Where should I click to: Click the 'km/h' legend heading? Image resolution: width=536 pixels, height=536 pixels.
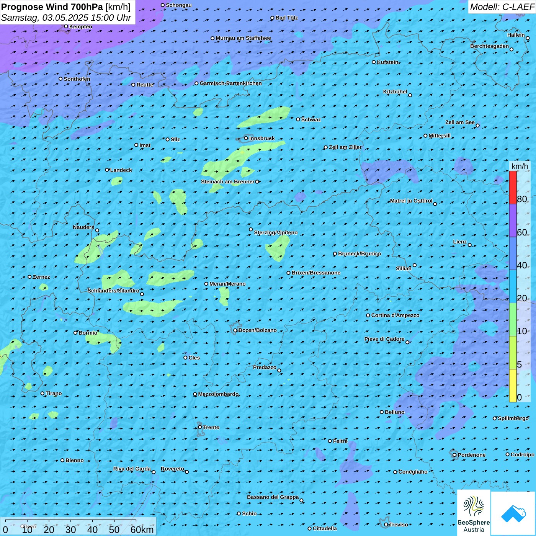click(520, 166)
